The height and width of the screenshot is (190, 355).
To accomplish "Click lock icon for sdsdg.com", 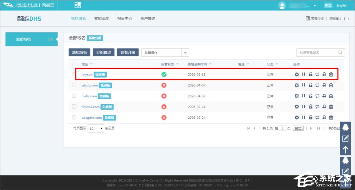I will pyautogui.click(x=311, y=85).
